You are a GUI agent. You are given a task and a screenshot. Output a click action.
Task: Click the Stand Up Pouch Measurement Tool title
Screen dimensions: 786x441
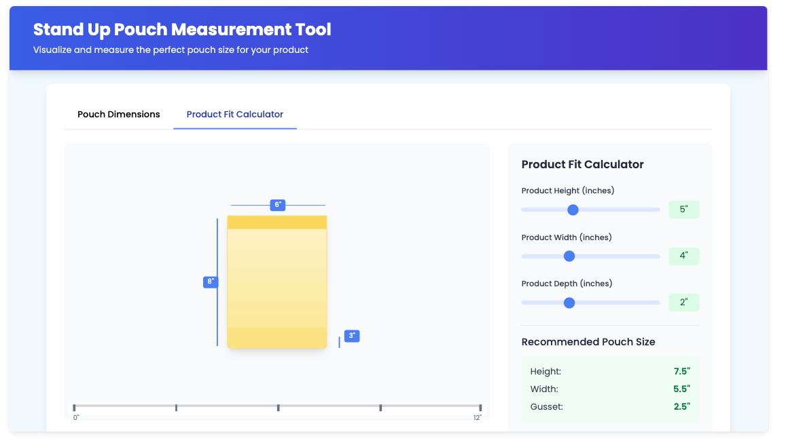tap(181, 29)
